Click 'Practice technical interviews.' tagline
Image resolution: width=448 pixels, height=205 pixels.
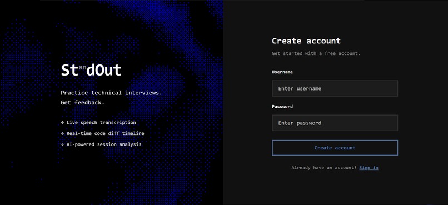(111, 93)
